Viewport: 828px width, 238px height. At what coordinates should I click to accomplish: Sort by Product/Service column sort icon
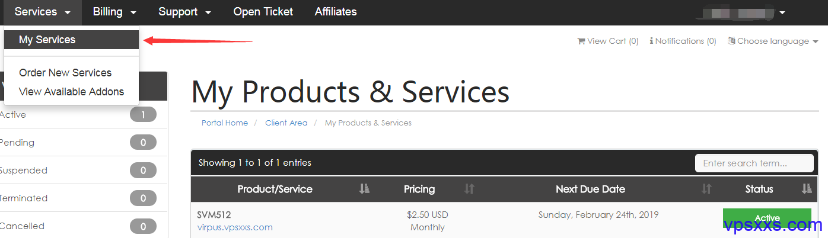point(365,189)
